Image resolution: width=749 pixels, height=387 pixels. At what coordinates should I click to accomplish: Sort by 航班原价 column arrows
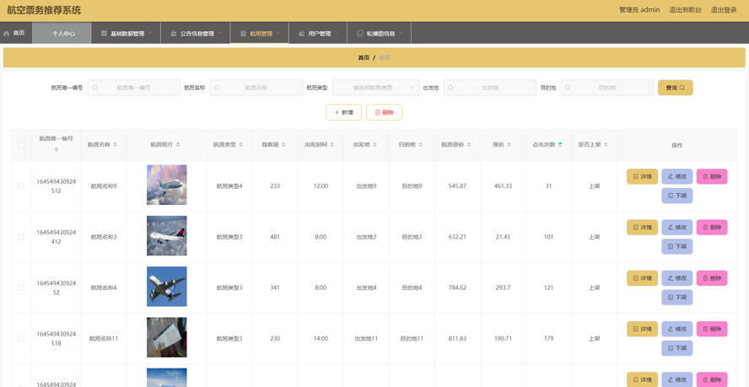point(469,145)
